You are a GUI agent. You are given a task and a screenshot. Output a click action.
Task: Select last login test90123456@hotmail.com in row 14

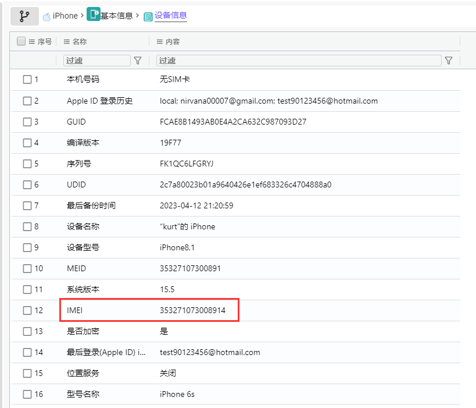click(210, 352)
